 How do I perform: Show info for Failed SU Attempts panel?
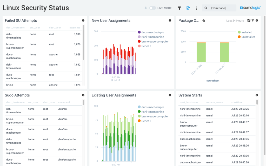pos(83,20)
